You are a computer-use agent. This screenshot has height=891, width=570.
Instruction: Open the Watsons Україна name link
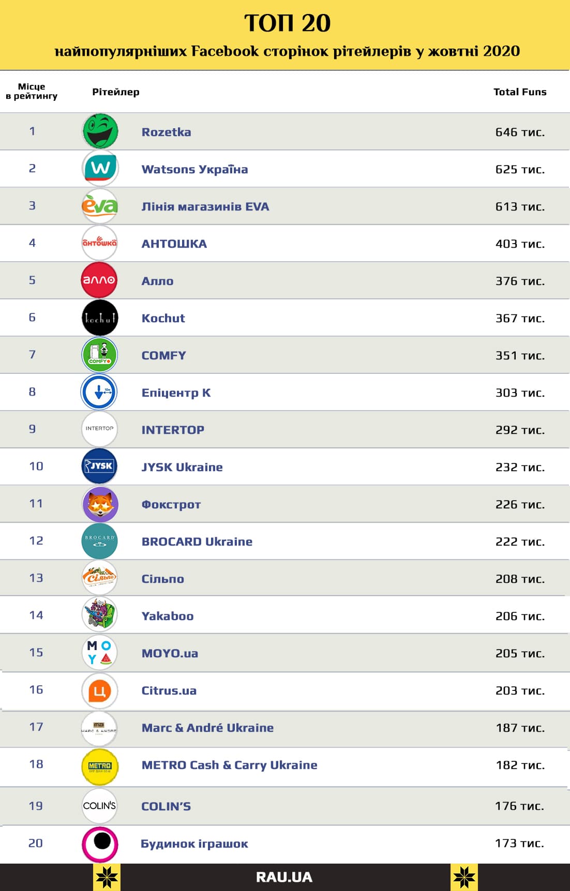pos(194,170)
